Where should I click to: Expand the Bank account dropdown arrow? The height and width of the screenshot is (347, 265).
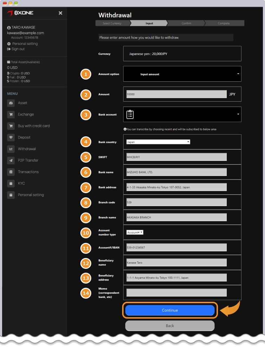(238, 114)
